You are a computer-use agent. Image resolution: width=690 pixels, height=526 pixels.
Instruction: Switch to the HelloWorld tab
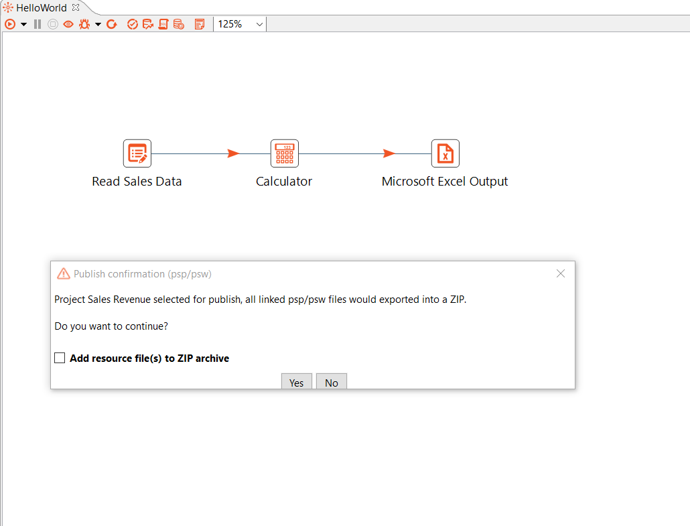coord(42,8)
